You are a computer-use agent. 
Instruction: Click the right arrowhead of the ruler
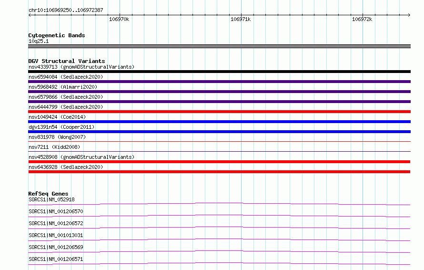(x=409, y=15)
